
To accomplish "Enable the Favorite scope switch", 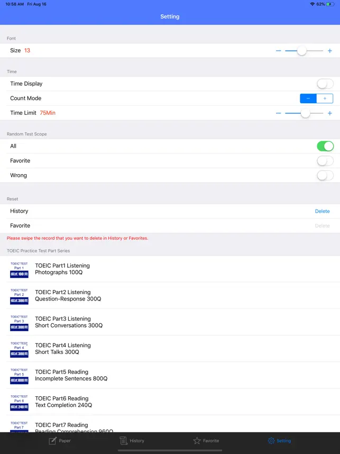I will tap(325, 161).
